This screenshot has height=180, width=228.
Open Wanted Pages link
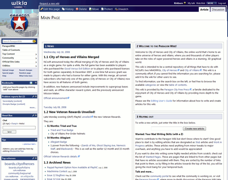click(x=153, y=157)
